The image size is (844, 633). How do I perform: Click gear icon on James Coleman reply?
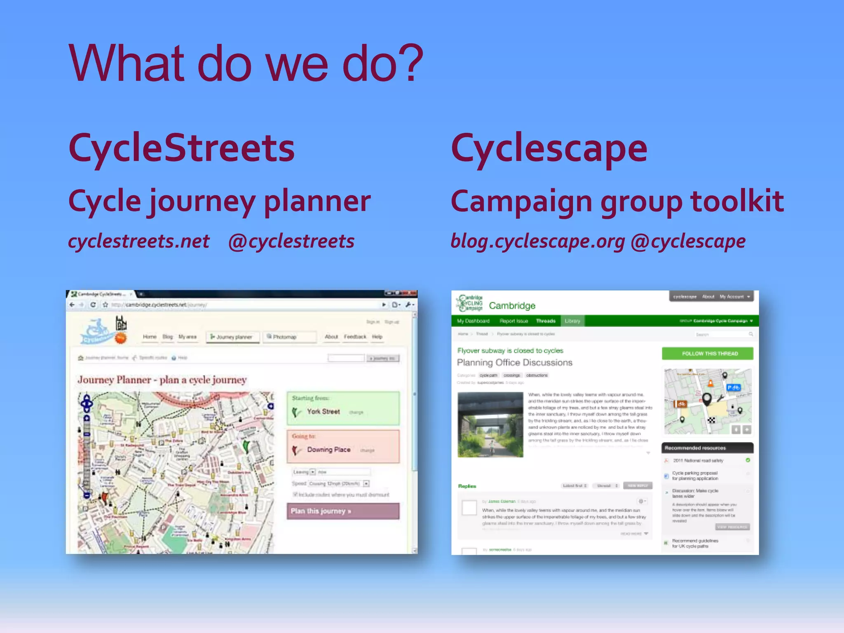pos(641,501)
